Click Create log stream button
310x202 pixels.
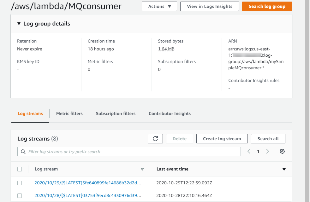click(x=222, y=139)
